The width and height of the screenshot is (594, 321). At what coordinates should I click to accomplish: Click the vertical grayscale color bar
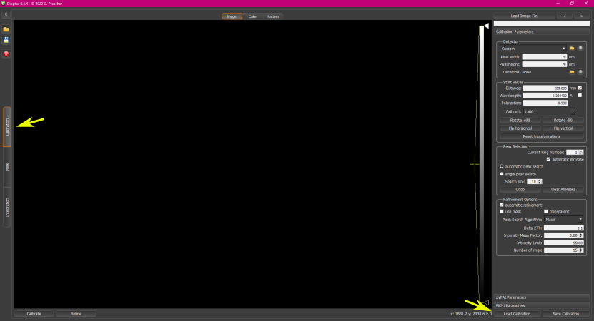(x=482, y=164)
